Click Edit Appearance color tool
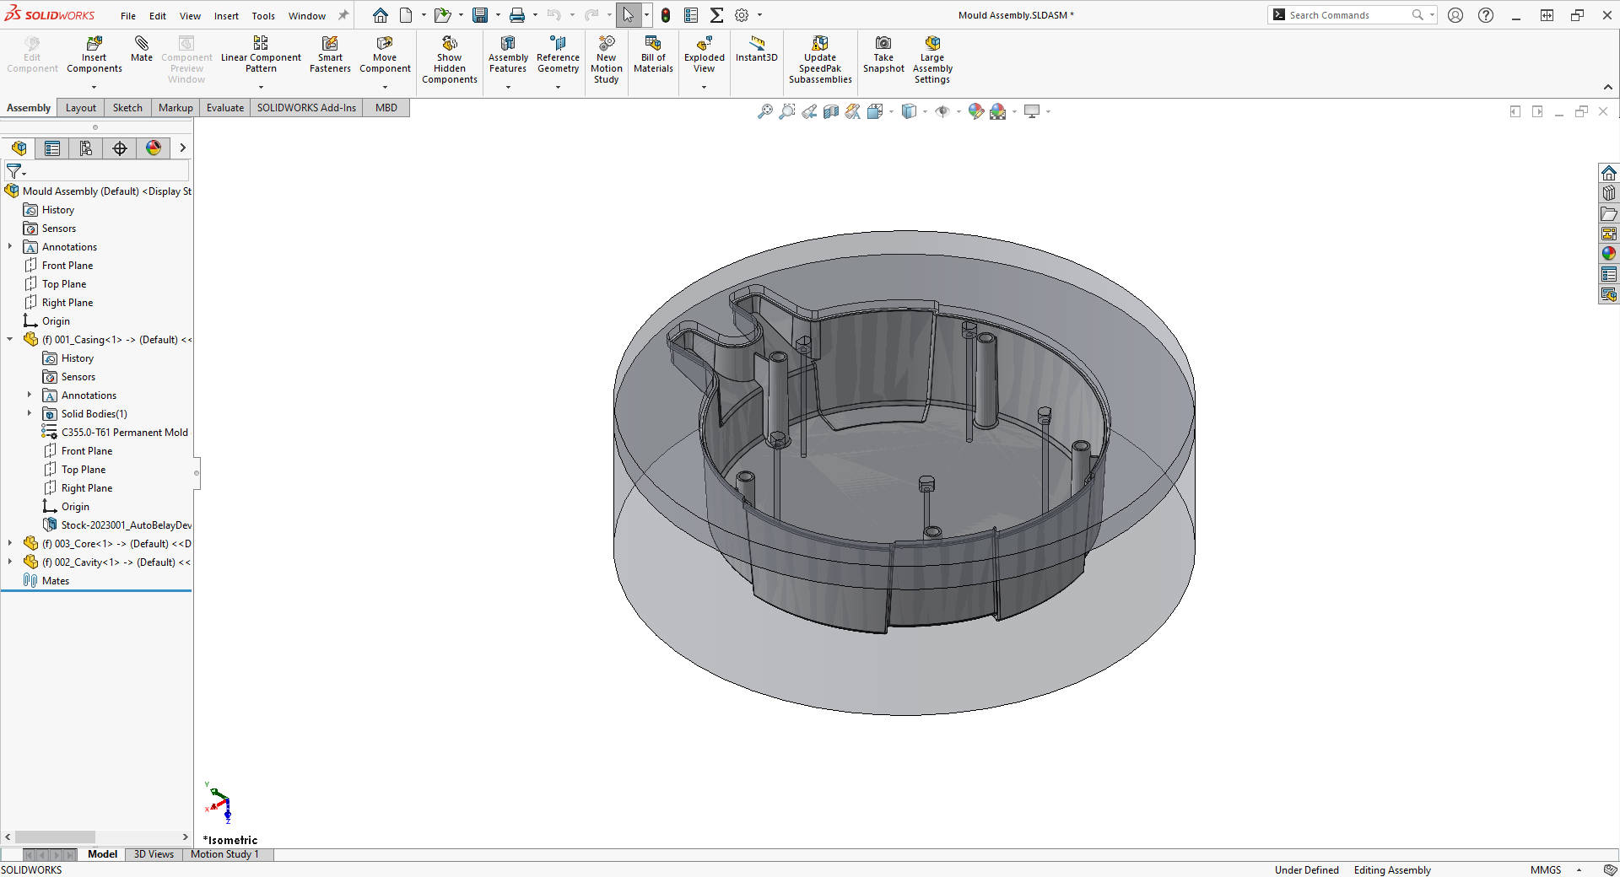This screenshot has height=877, width=1620. click(x=976, y=111)
